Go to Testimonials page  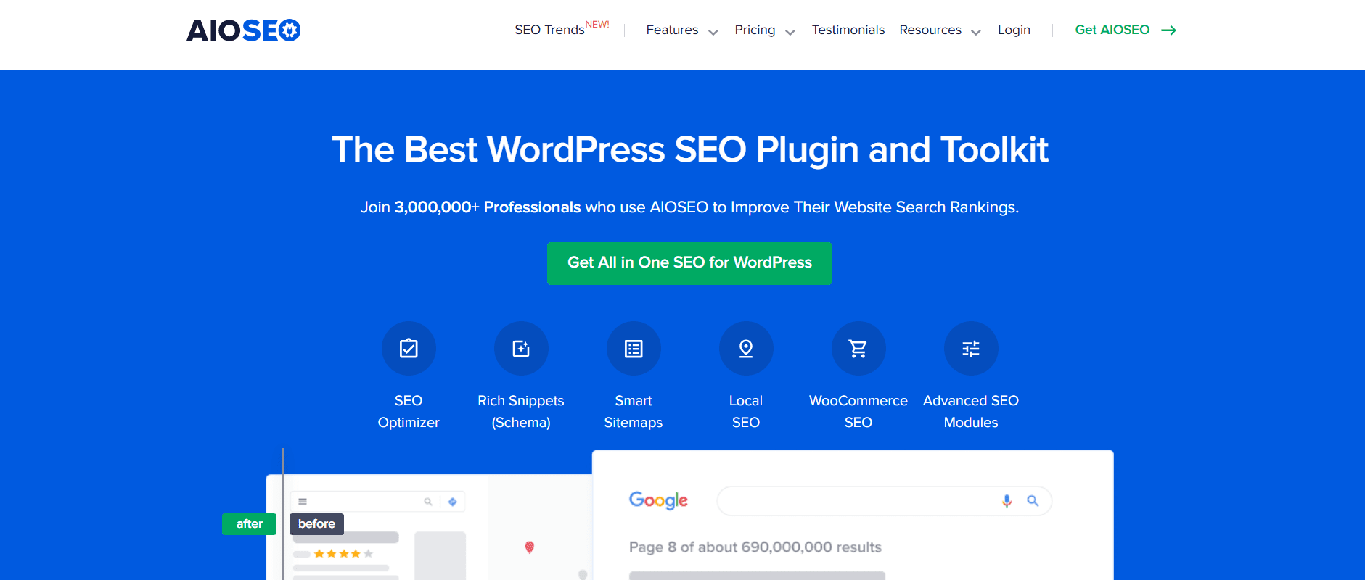point(848,30)
